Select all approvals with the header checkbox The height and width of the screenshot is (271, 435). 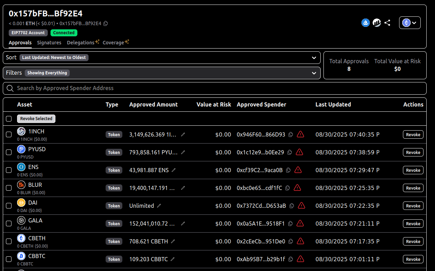tap(9, 119)
